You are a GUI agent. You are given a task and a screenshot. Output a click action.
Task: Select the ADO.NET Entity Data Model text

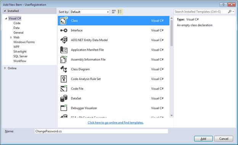click(89, 40)
